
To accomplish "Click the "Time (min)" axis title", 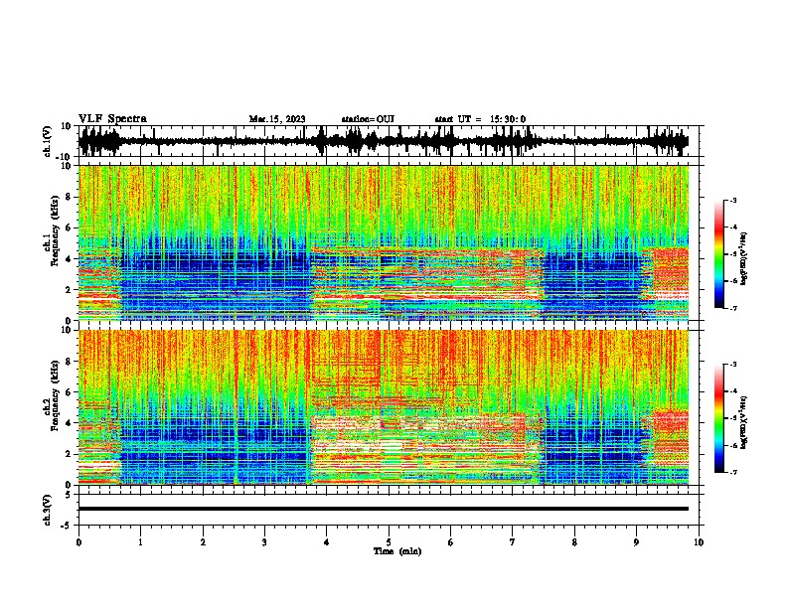I will point(397,551).
